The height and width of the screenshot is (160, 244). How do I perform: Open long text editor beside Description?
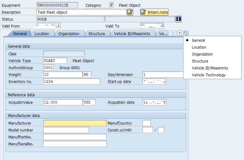[130, 12]
